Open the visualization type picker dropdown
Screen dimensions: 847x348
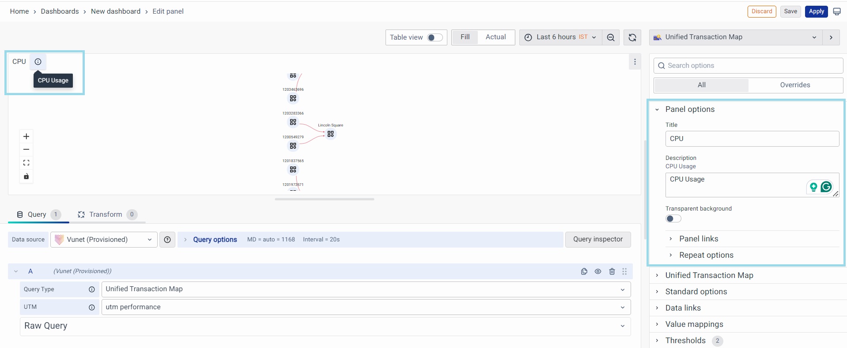[x=735, y=37]
